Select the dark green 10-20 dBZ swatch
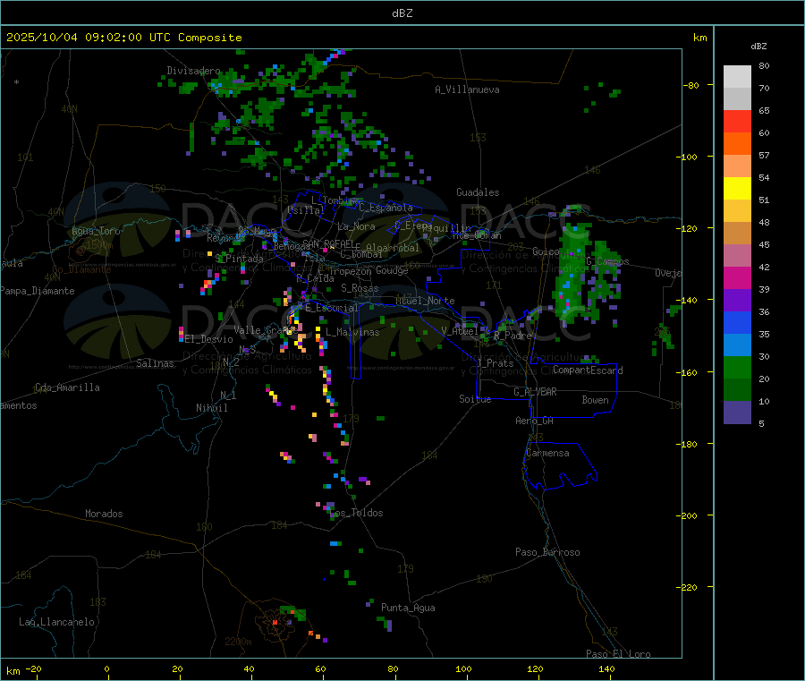This screenshot has width=805, height=681. tap(737, 390)
